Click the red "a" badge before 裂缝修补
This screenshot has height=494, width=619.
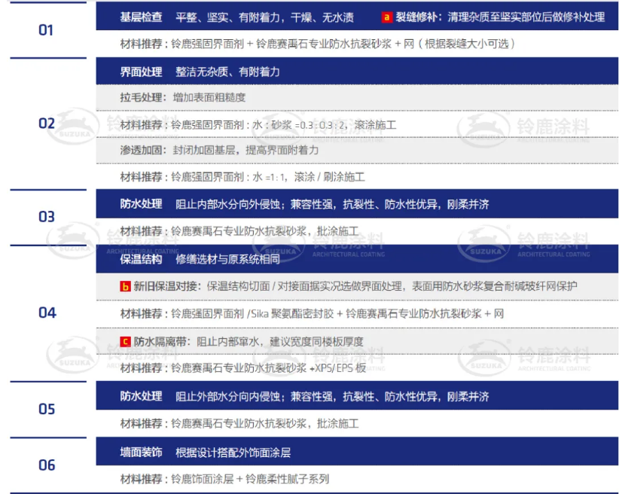click(x=386, y=17)
